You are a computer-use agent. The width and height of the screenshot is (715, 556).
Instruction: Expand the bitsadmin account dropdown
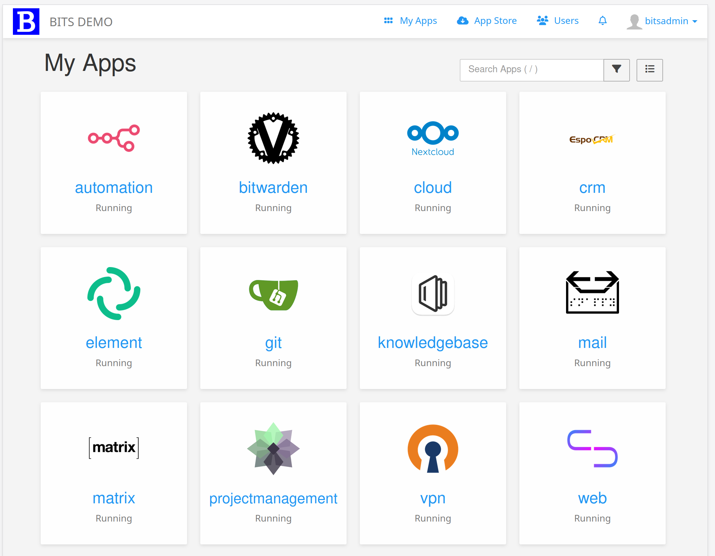pos(671,21)
